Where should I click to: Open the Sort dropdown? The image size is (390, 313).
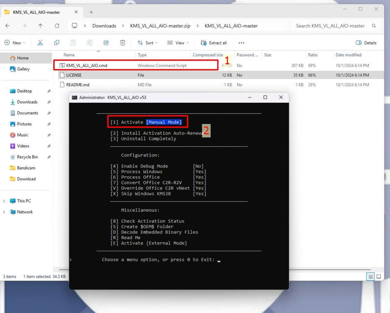click(147, 43)
